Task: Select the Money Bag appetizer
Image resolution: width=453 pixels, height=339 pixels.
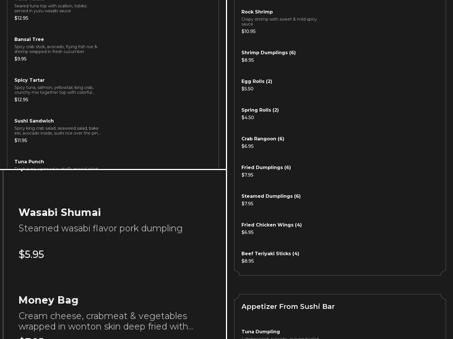Action: (x=48, y=300)
